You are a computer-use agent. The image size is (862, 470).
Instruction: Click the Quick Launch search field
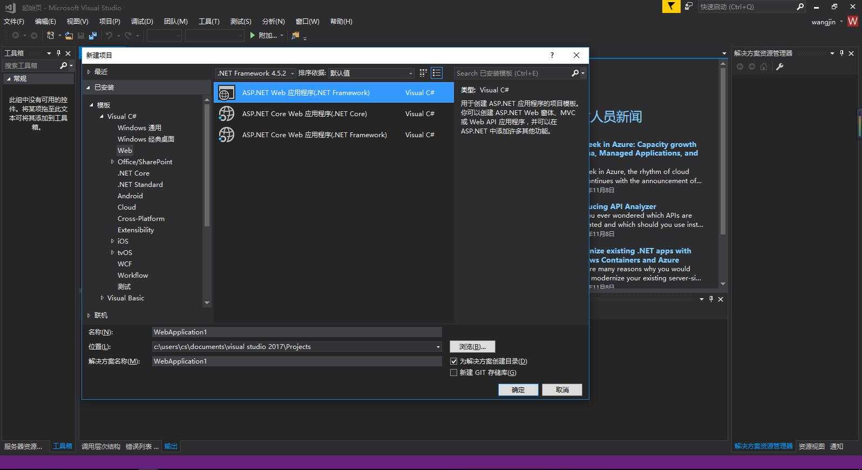pos(746,6)
